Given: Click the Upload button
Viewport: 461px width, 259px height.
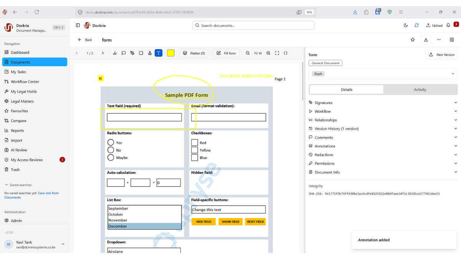Looking at the screenshot, I should pos(434,25).
